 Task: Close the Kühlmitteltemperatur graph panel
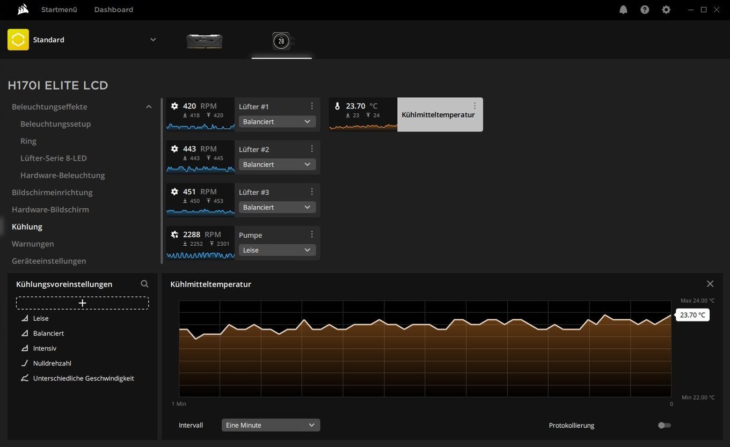710,284
